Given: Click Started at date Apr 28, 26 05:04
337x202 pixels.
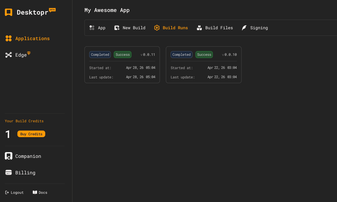Looking at the screenshot, I should click(x=141, y=68).
